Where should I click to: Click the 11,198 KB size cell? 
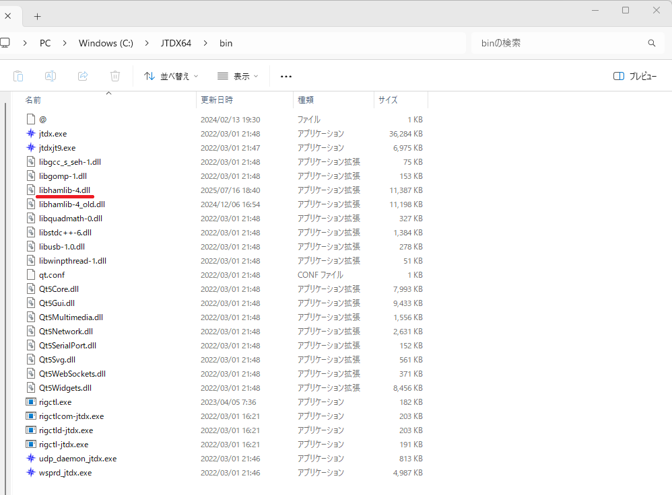pos(406,204)
